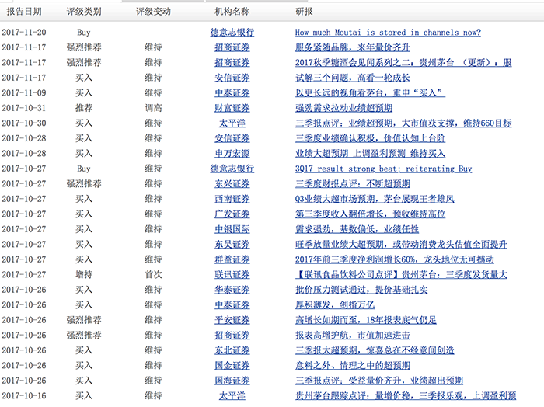Open institution link 华泰证券
Viewport: 544px width, 407px height.
pos(232,290)
